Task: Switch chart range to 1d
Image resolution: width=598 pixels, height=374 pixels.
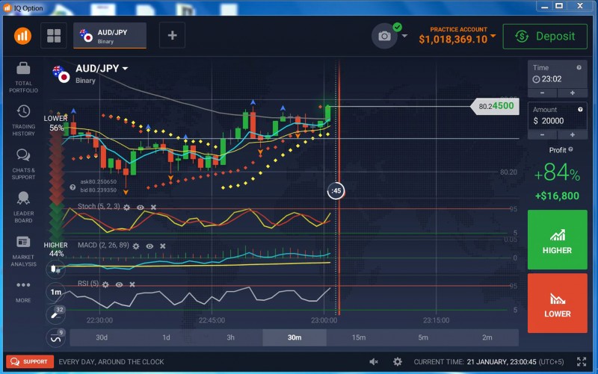Action: pyautogui.click(x=166, y=337)
